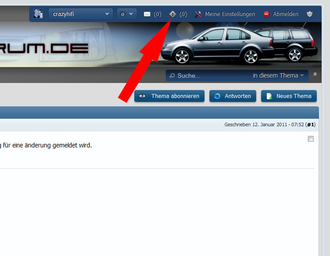
Task: Expand the reputation counter dropdown showing 0
Action: point(127,14)
